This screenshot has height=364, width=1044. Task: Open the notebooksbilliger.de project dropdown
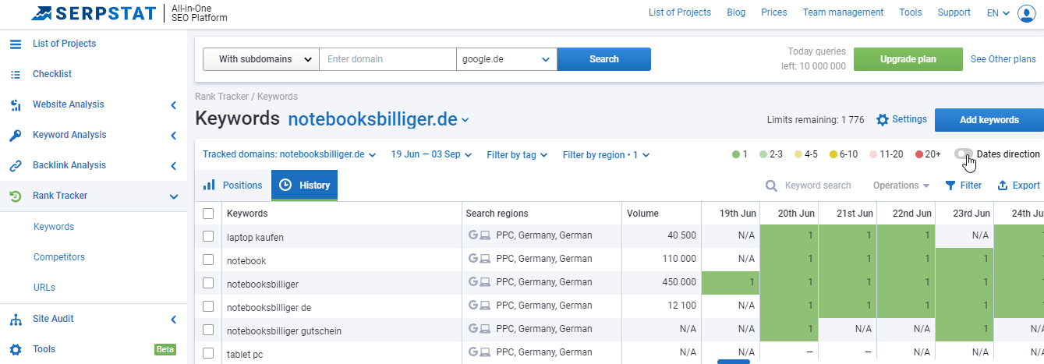(379, 119)
